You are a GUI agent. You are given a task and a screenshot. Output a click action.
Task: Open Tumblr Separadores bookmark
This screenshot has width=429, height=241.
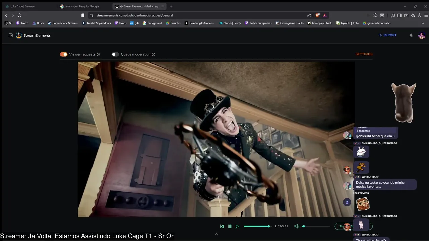click(96, 23)
